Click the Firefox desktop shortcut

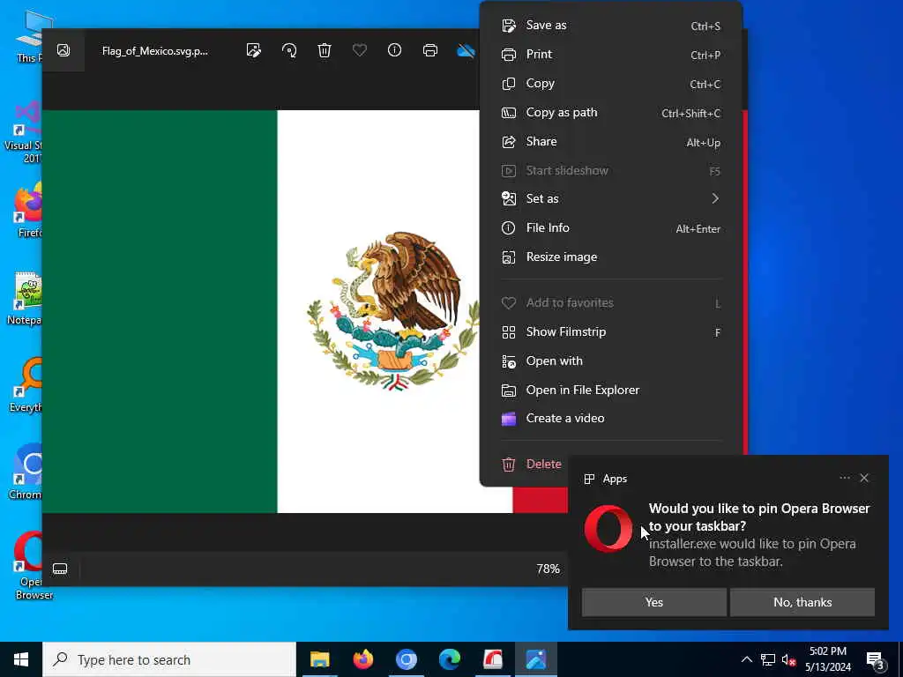pos(29,210)
